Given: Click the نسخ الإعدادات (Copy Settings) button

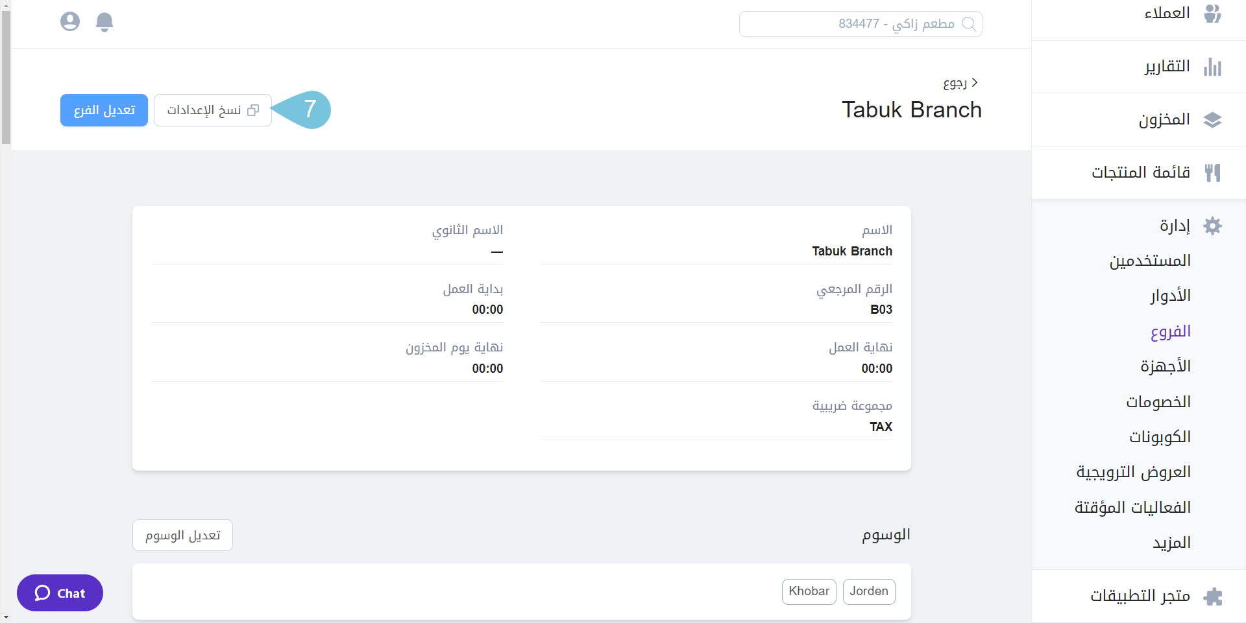Looking at the screenshot, I should tap(212, 110).
